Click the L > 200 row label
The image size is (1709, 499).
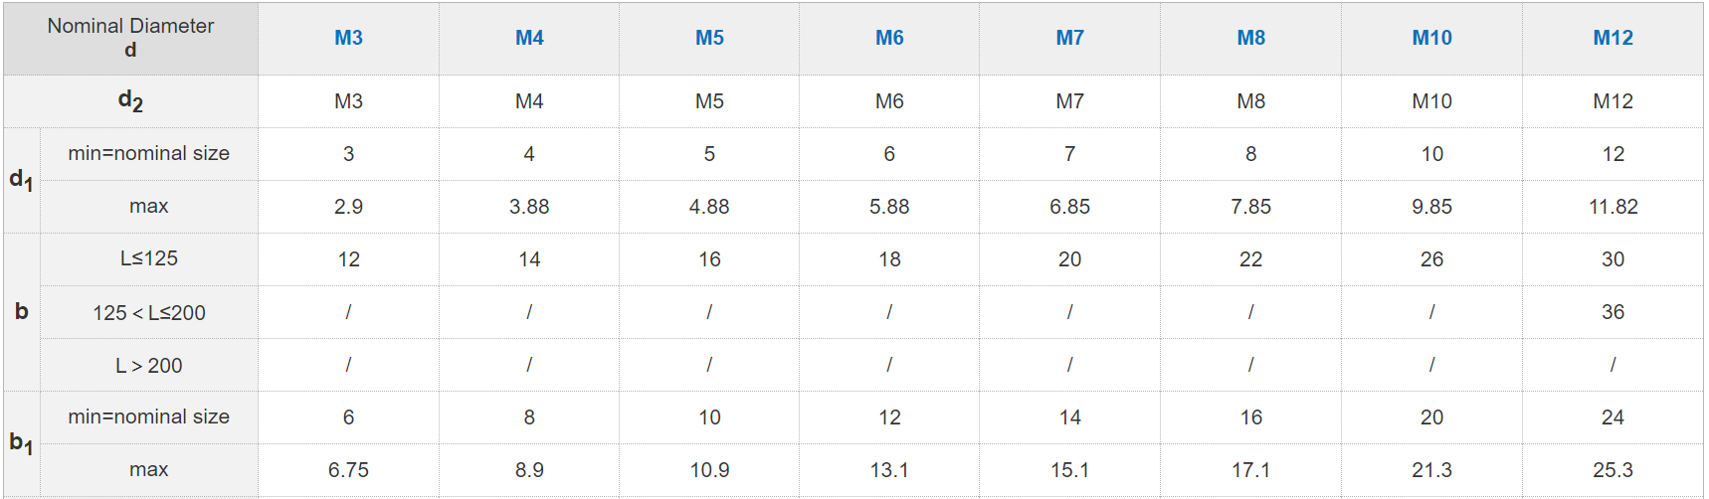(x=149, y=365)
